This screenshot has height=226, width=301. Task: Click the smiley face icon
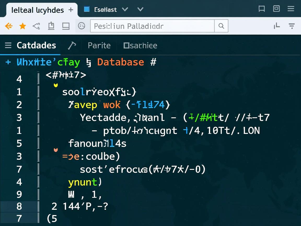coord(82,26)
